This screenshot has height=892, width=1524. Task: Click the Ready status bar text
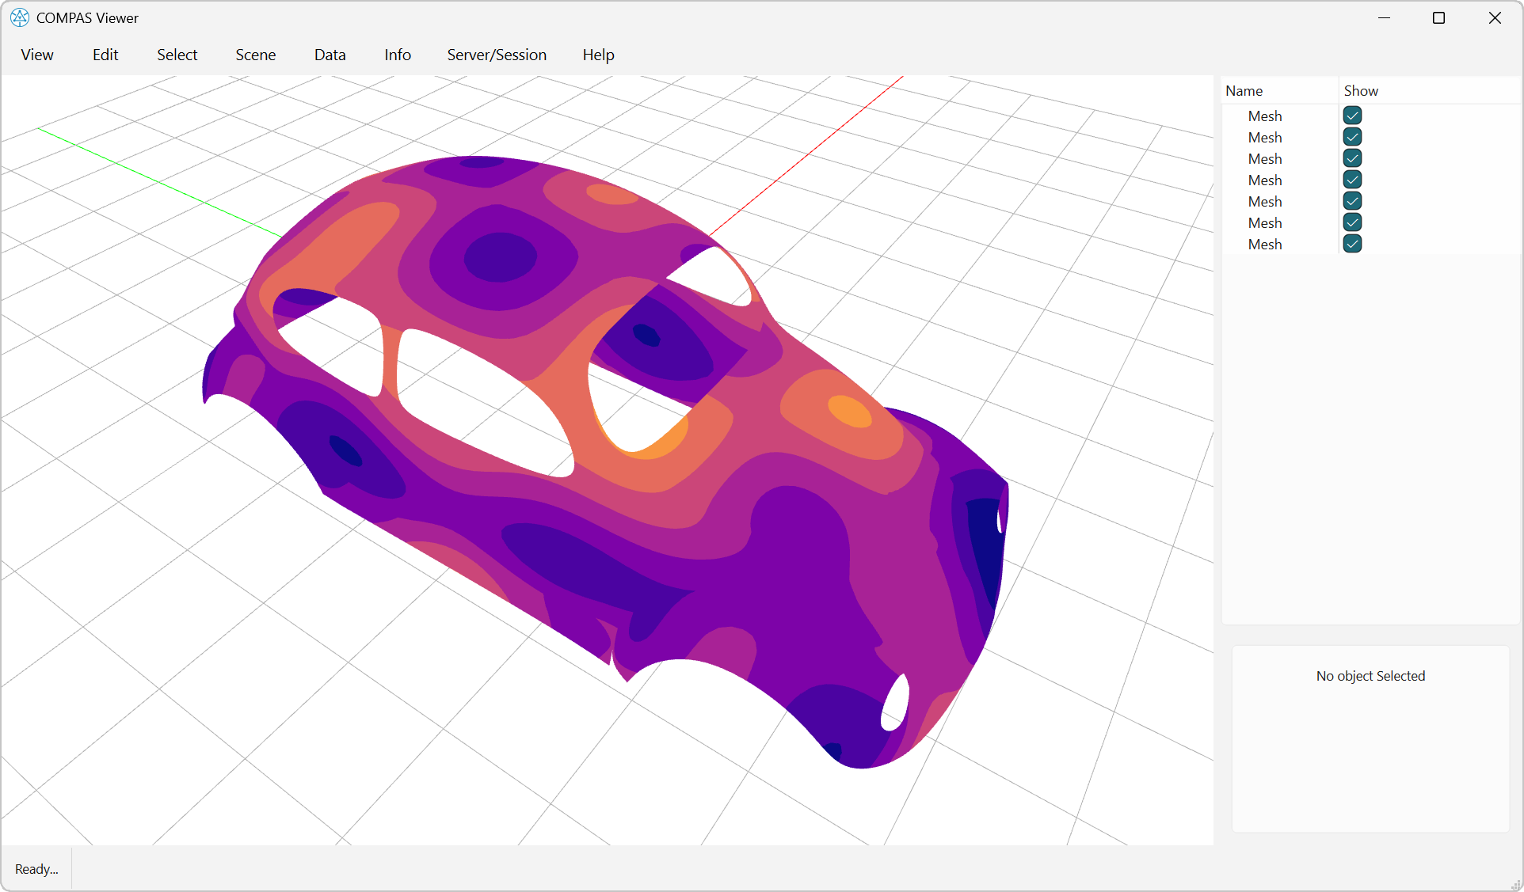point(36,868)
